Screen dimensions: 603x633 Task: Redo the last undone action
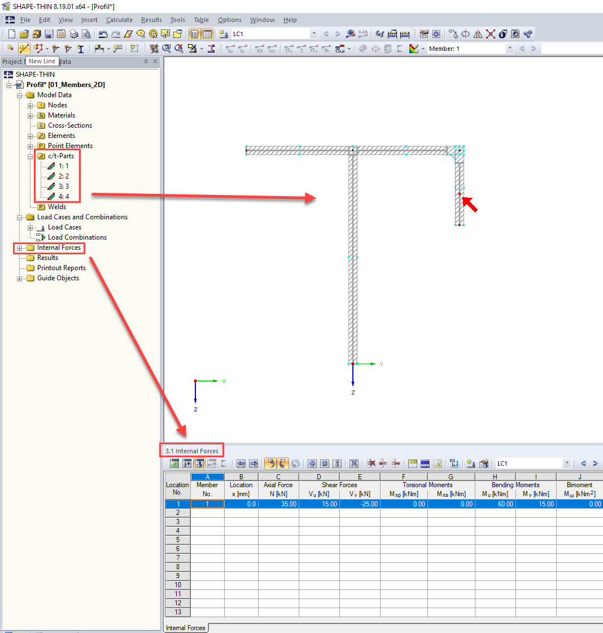point(116,34)
